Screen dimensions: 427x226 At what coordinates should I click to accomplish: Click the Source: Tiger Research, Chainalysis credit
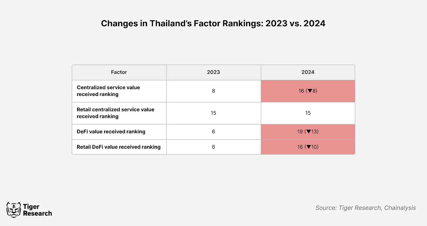(365, 208)
